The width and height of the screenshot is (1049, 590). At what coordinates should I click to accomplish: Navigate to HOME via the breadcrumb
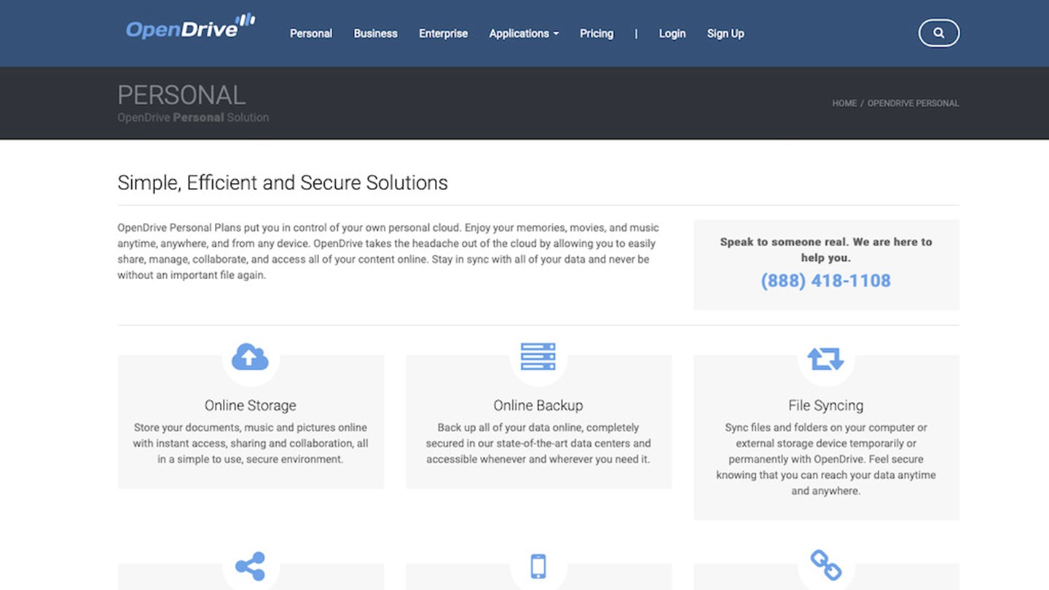(844, 103)
